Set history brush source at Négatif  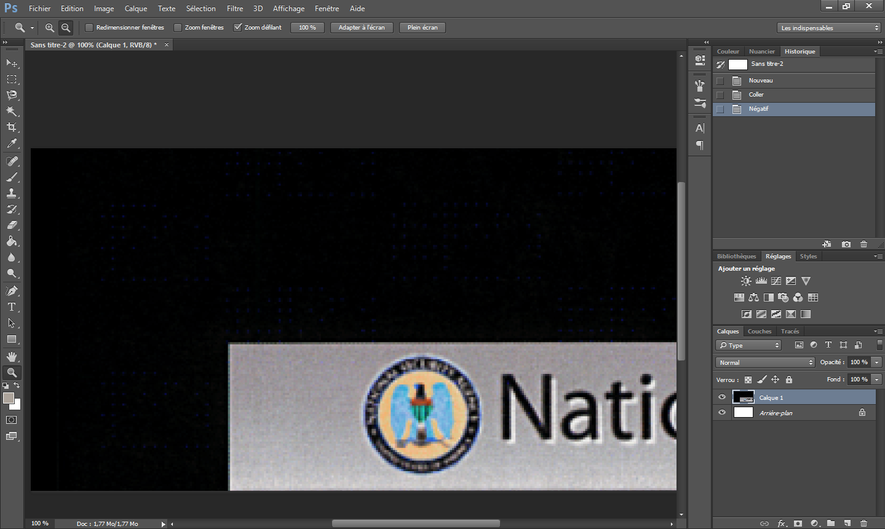click(720, 109)
